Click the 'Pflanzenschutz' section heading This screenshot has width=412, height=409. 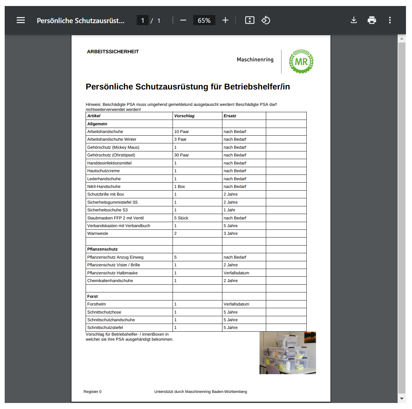[102, 249]
